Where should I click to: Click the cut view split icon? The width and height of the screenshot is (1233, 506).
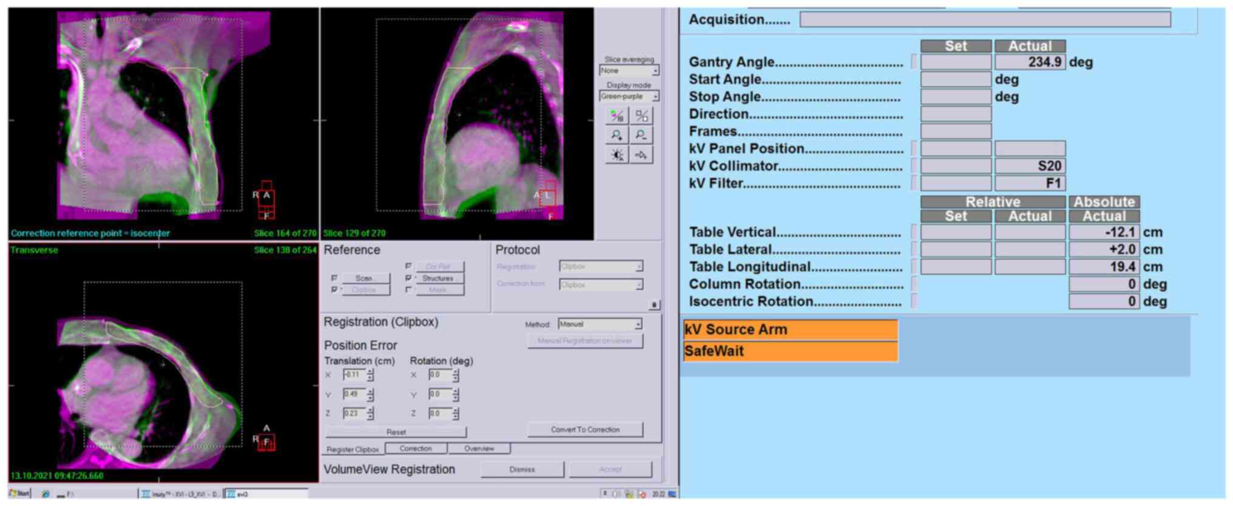tap(641, 115)
